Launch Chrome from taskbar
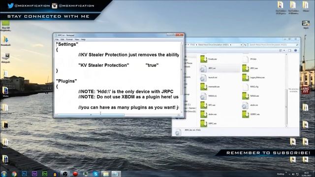The width and height of the screenshot is (315, 177). [x=14, y=174]
